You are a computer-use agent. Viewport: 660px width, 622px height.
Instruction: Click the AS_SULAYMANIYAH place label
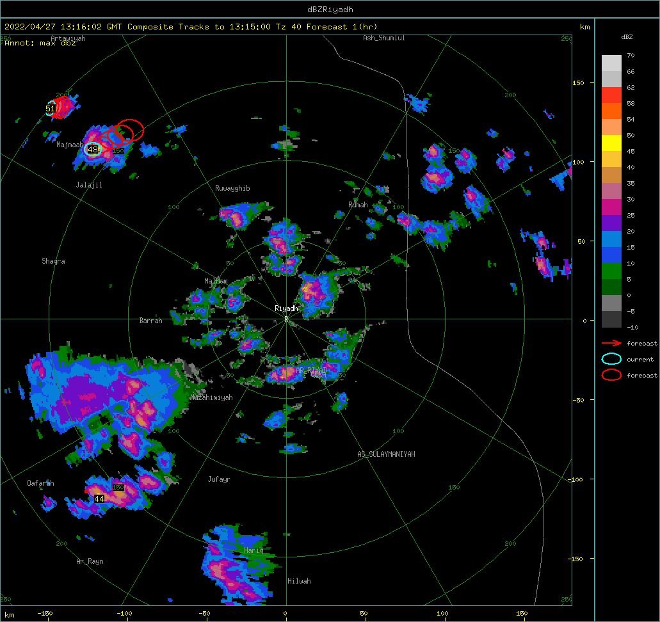[x=386, y=454]
